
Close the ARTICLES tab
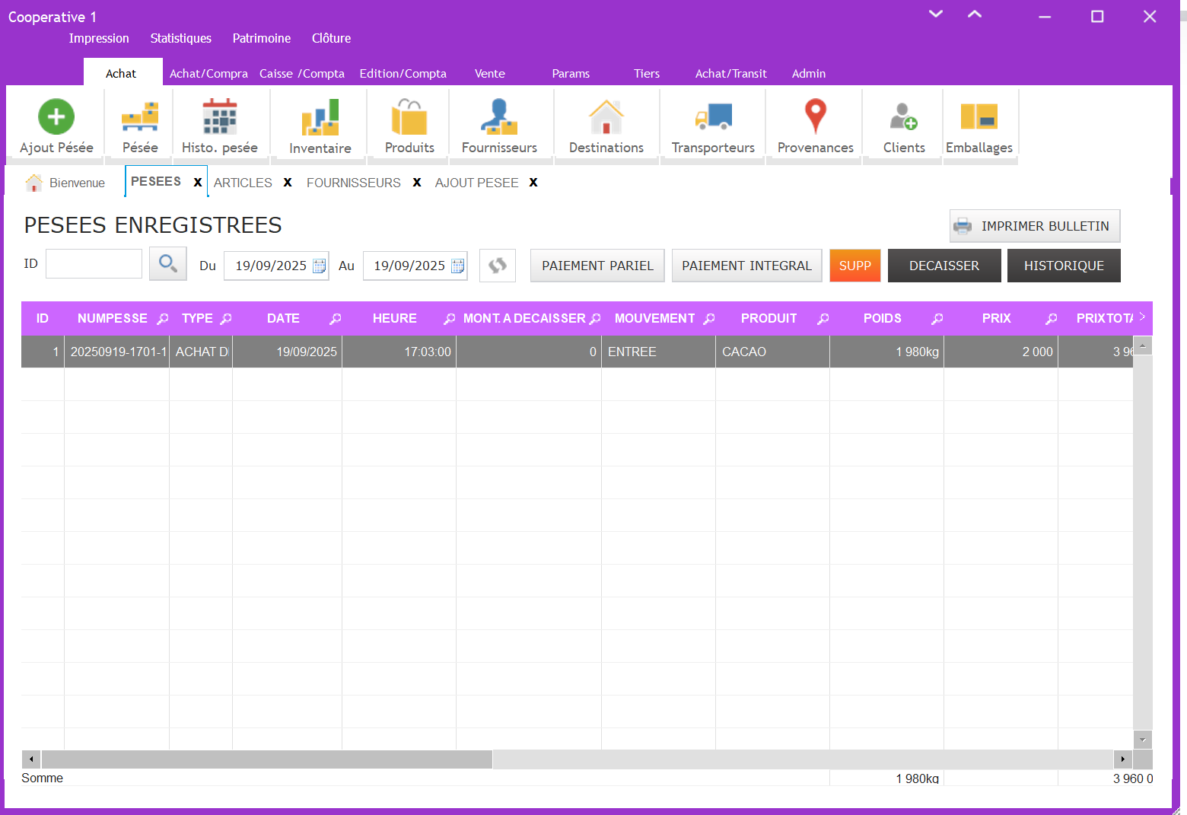[288, 183]
